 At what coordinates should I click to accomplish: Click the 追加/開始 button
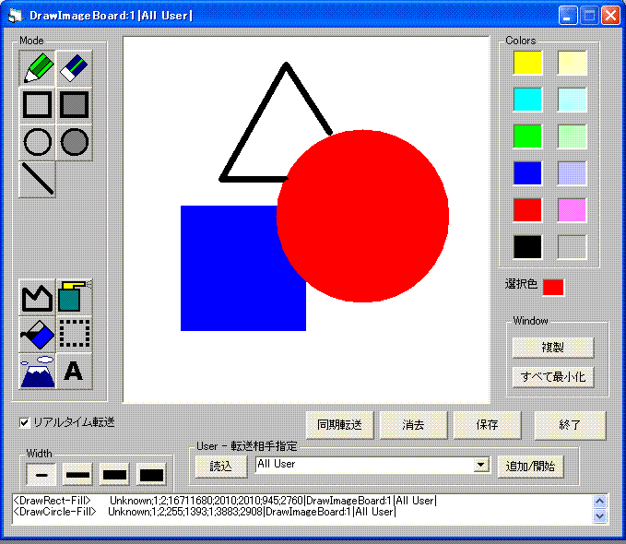click(x=530, y=467)
